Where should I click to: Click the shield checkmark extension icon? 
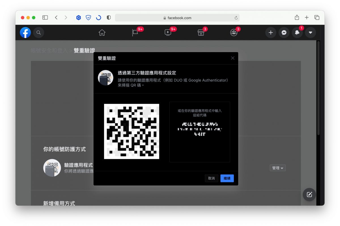pos(88,18)
